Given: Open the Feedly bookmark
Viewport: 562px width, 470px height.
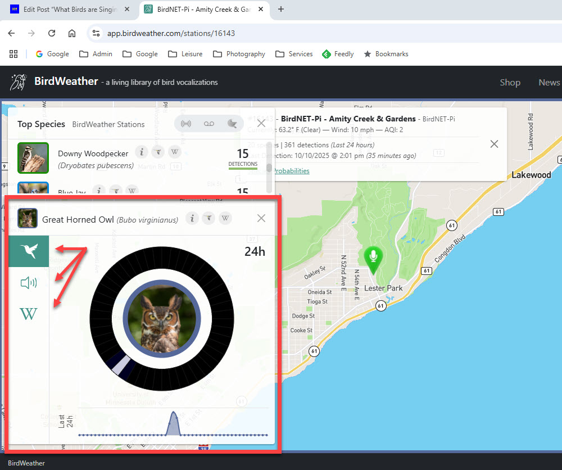Looking at the screenshot, I should click(x=338, y=54).
